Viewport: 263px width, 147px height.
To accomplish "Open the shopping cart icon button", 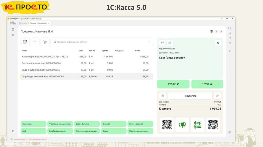I will [45, 42].
